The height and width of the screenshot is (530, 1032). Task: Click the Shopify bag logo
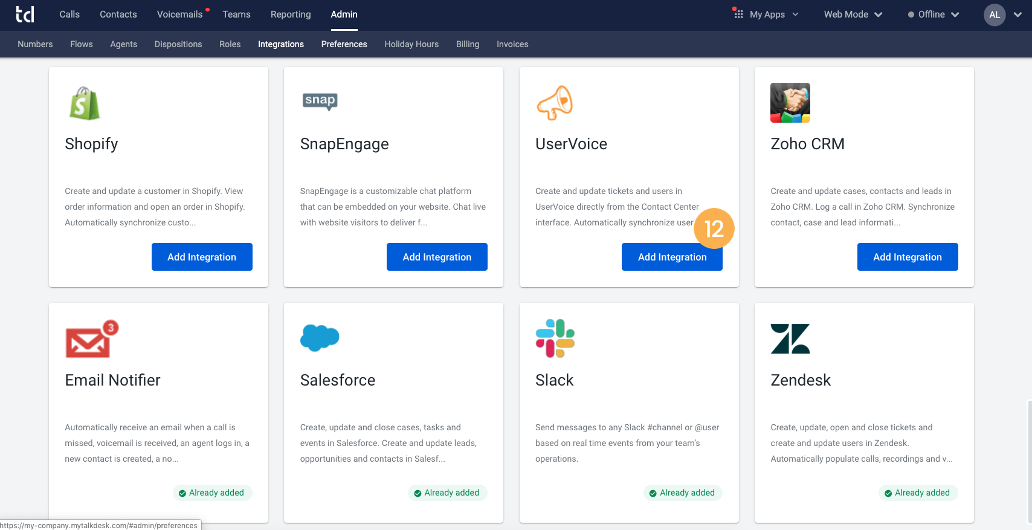click(85, 103)
